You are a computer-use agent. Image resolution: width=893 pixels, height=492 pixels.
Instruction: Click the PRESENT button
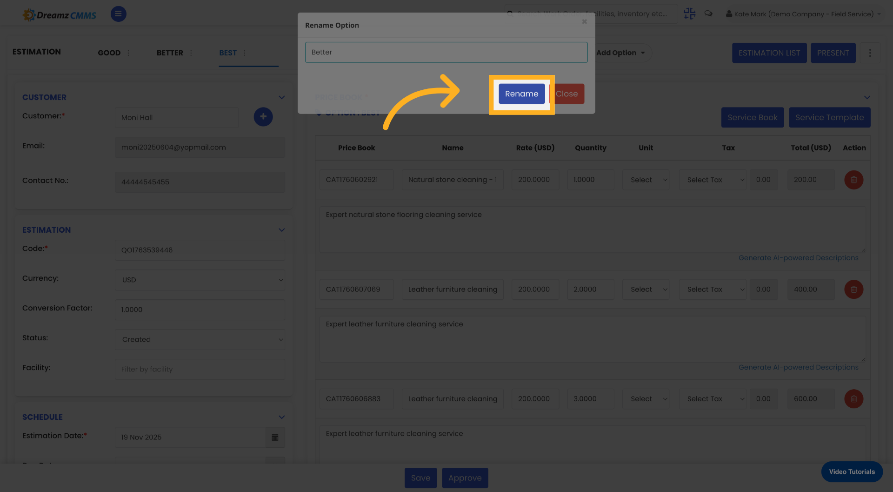coord(833,53)
